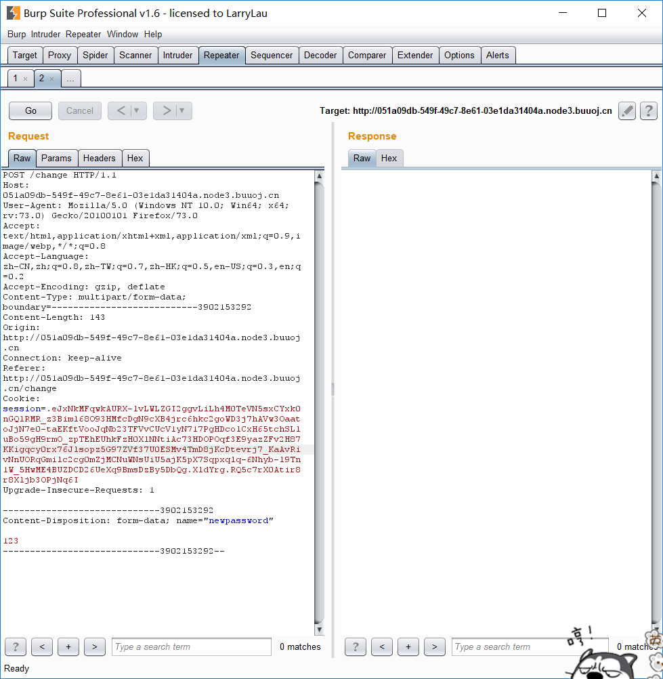Open the Repeater help question mark icon
Screen dimensions: 663x679
[648, 111]
